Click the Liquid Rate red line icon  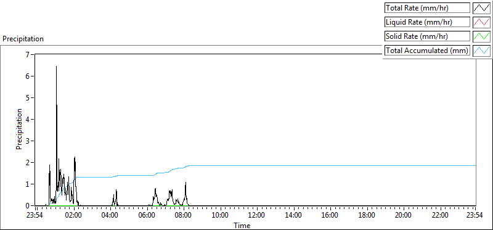pyautogui.click(x=481, y=22)
